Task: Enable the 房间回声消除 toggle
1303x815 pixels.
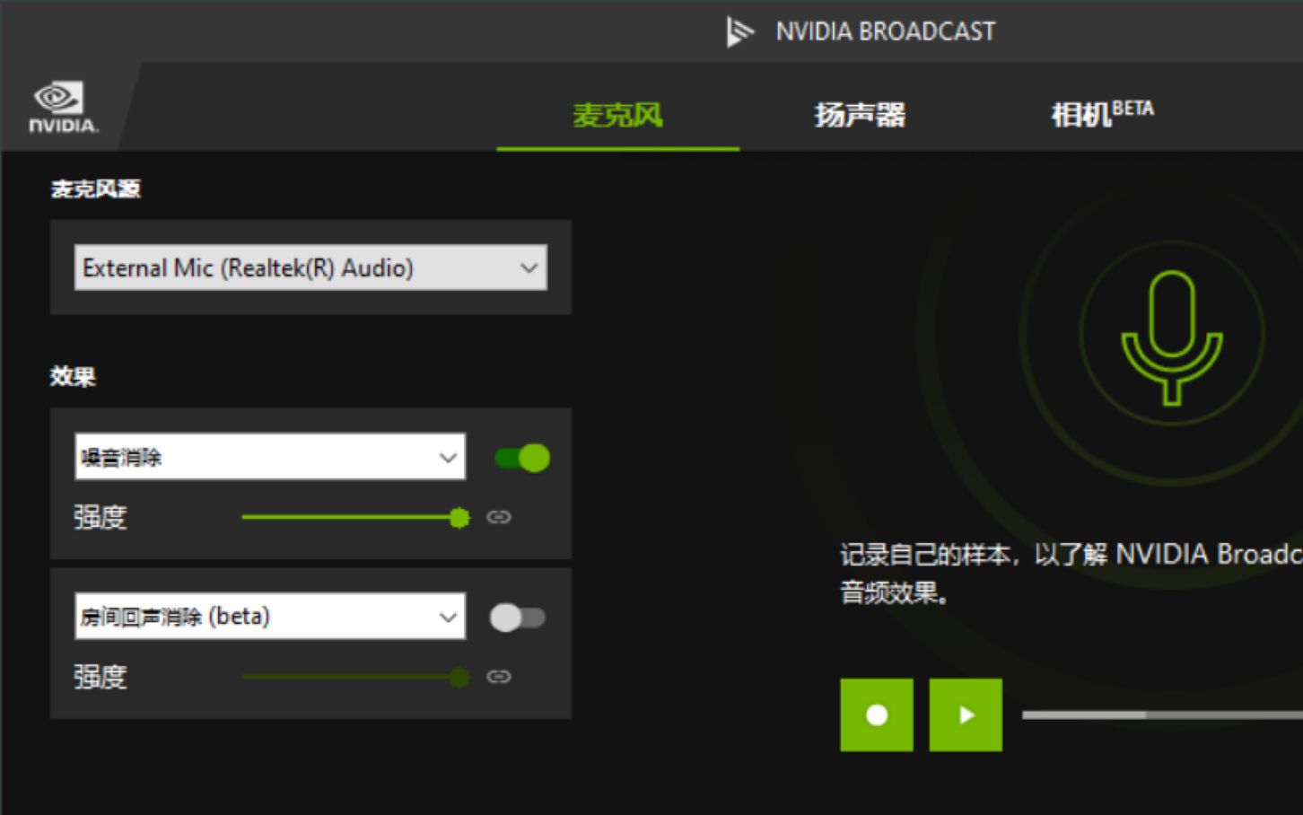Action: tap(518, 618)
